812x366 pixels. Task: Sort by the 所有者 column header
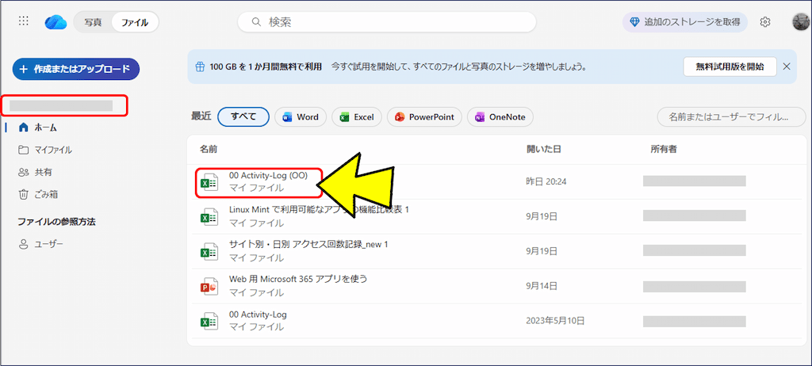[665, 149]
